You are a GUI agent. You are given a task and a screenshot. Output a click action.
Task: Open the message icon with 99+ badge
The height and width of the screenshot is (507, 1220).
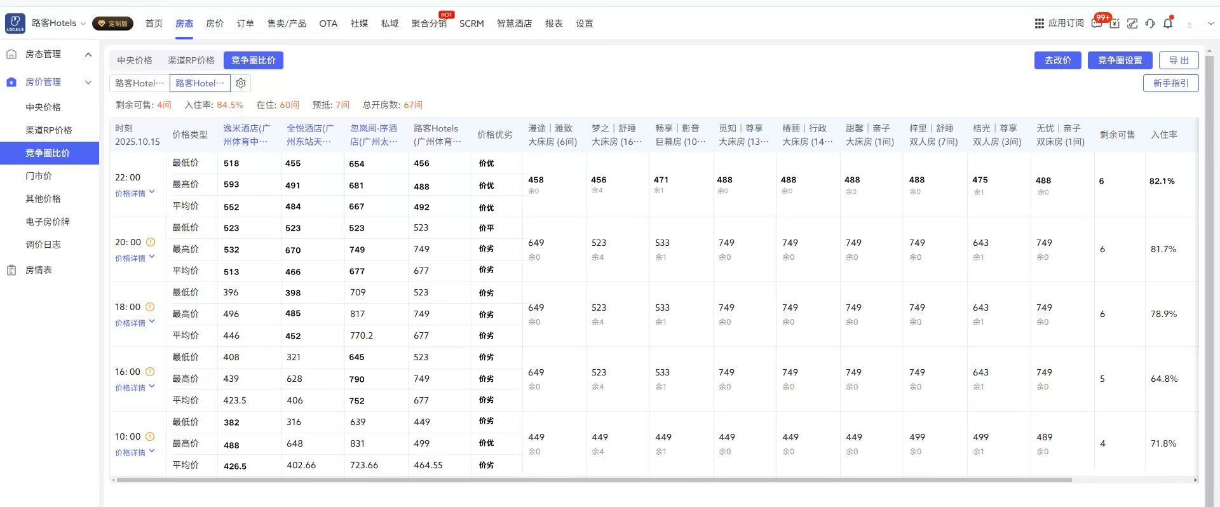coord(1097,23)
